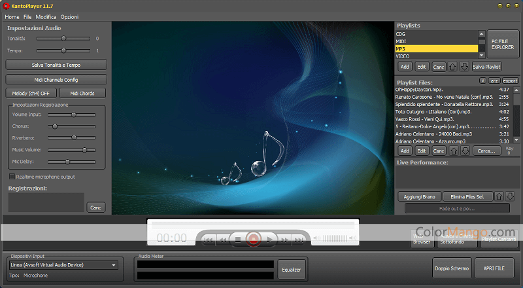Open Midi Channels Config
Image resolution: width=523 pixels, height=288 pixels.
(56, 80)
